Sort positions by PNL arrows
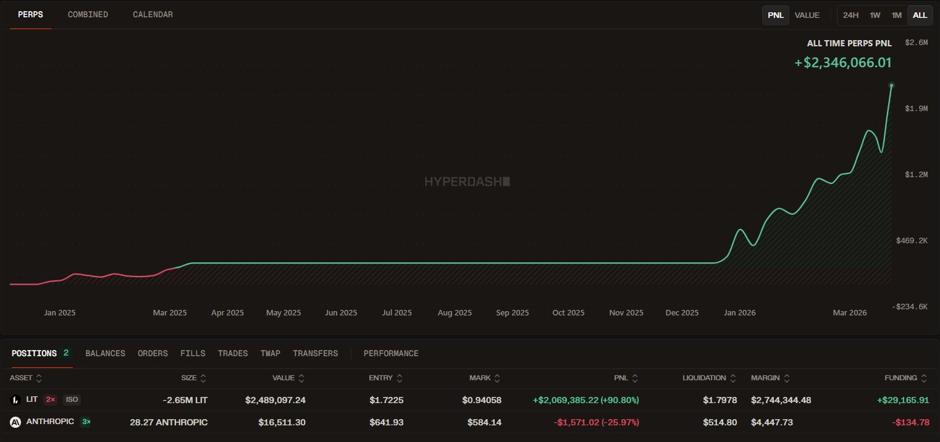The image size is (940, 442). pos(635,378)
